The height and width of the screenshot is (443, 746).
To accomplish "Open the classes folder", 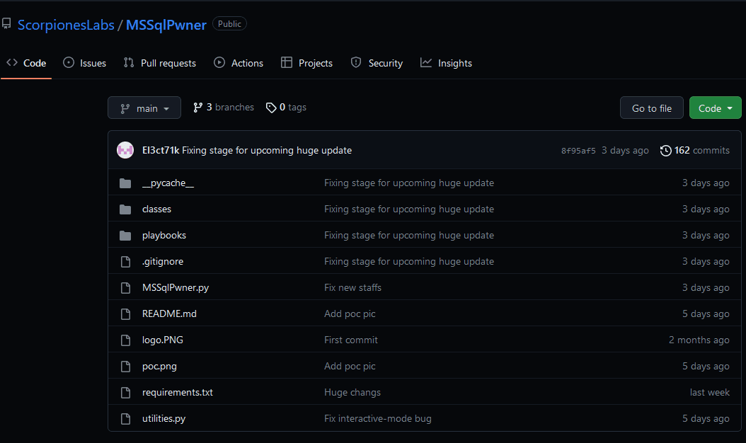I will click(156, 209).
